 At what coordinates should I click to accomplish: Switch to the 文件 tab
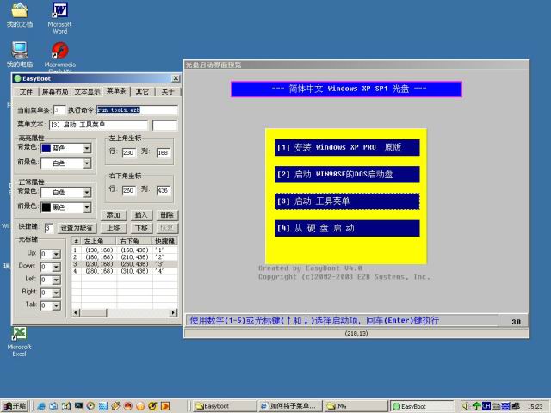(x=26, y=92)
